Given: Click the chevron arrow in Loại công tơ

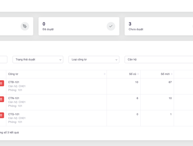Looking at the screenshot, I should [x=116, y=60].
